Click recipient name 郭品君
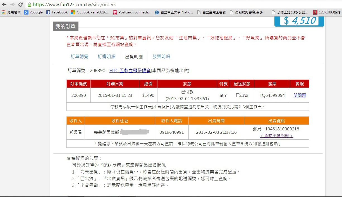The image size is (342, 197). pyautogui.click(x=76, y=132)
